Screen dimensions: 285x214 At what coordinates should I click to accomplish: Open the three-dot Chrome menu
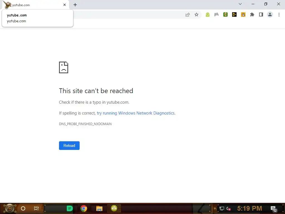[279, 14]
